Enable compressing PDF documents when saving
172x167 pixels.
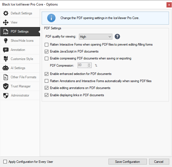pyautogui.click(x=46, y=58)
